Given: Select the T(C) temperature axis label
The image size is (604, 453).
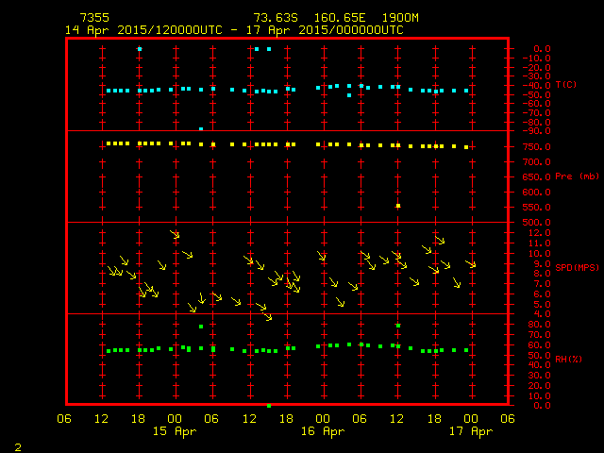Looking at the screenshot, I should click(566, 85).
